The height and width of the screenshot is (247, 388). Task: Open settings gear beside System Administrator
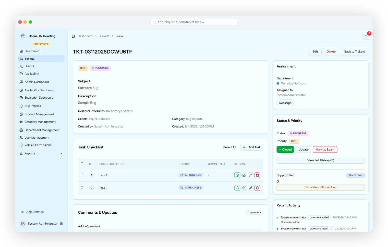coord(61,224)
